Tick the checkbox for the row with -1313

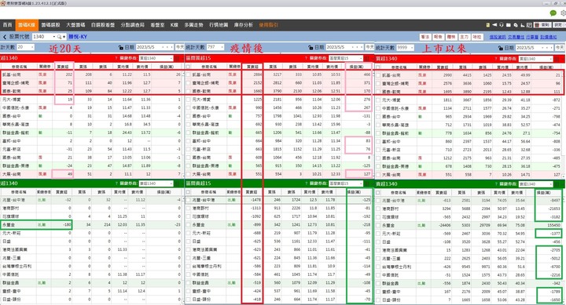[188, 208]
